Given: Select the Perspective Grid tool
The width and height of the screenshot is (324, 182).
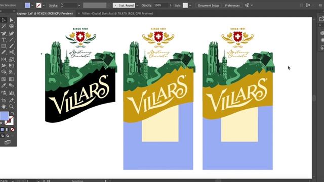Looking at the screenshot, I should tap(11, 72).
